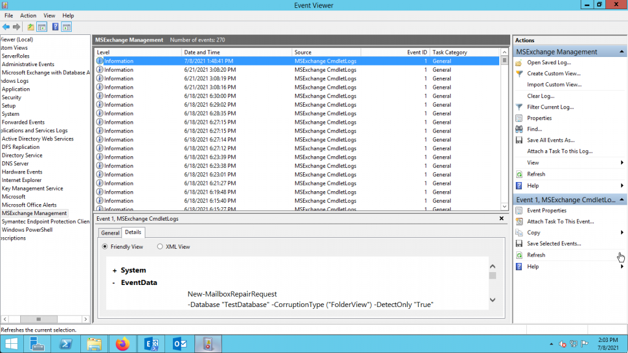Click the Save All Events floppy icon
Image resolution: width=628 pixels, height=353 pixels.
click(x=519, y=140)
